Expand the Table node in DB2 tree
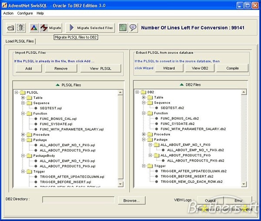 coord(144,97)
